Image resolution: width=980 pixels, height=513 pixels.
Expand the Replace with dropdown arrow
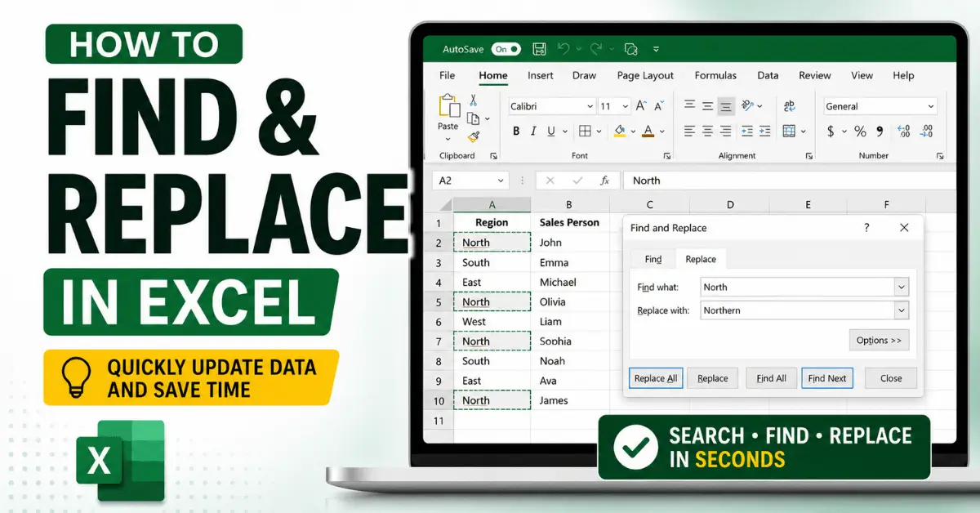tap(902, 310)
